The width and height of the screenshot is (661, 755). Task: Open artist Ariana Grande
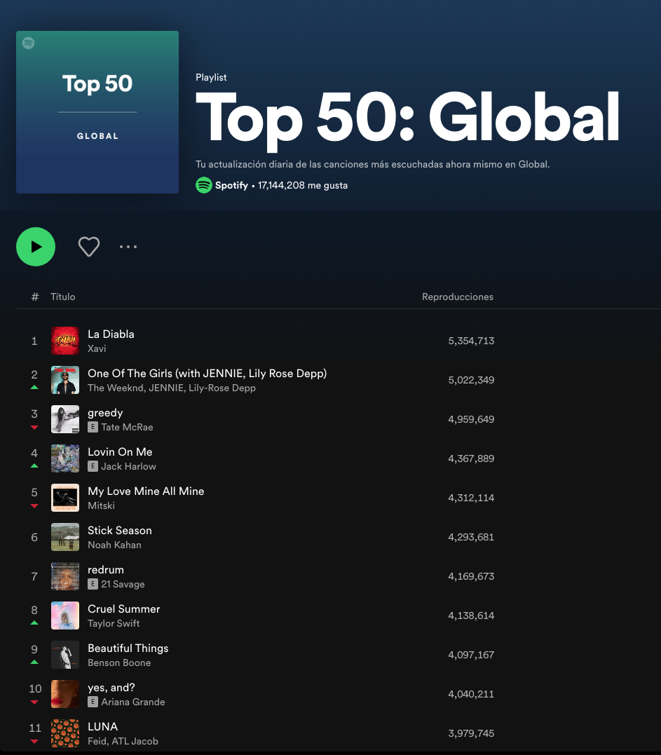[x=133, y=702]
